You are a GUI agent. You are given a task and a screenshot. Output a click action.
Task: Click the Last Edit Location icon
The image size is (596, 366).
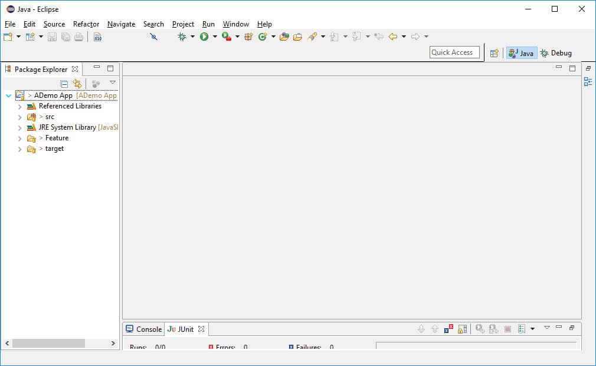(x=379, y=37)
